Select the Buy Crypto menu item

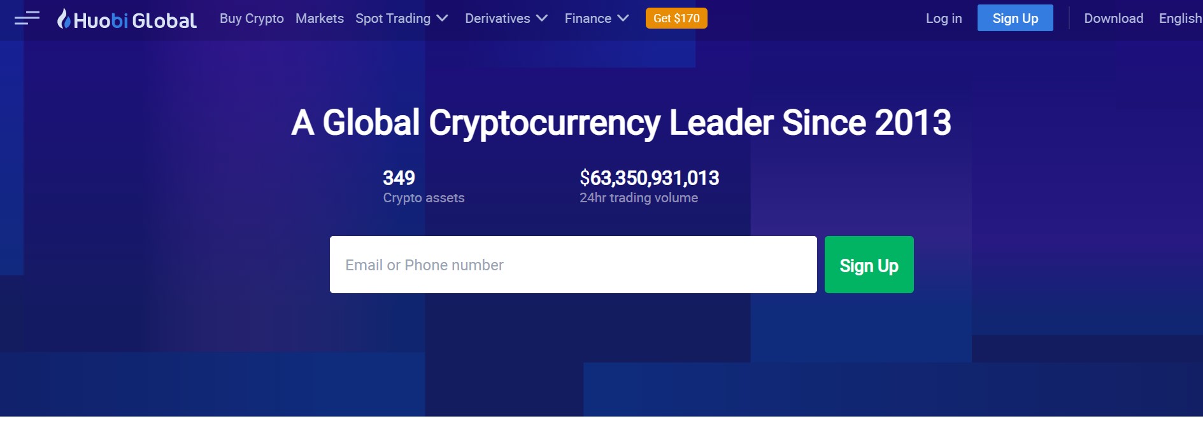(x=252, y=18)
